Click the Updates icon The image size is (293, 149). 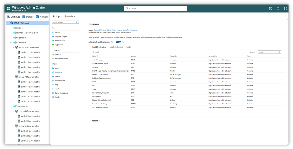click(53, 97)
